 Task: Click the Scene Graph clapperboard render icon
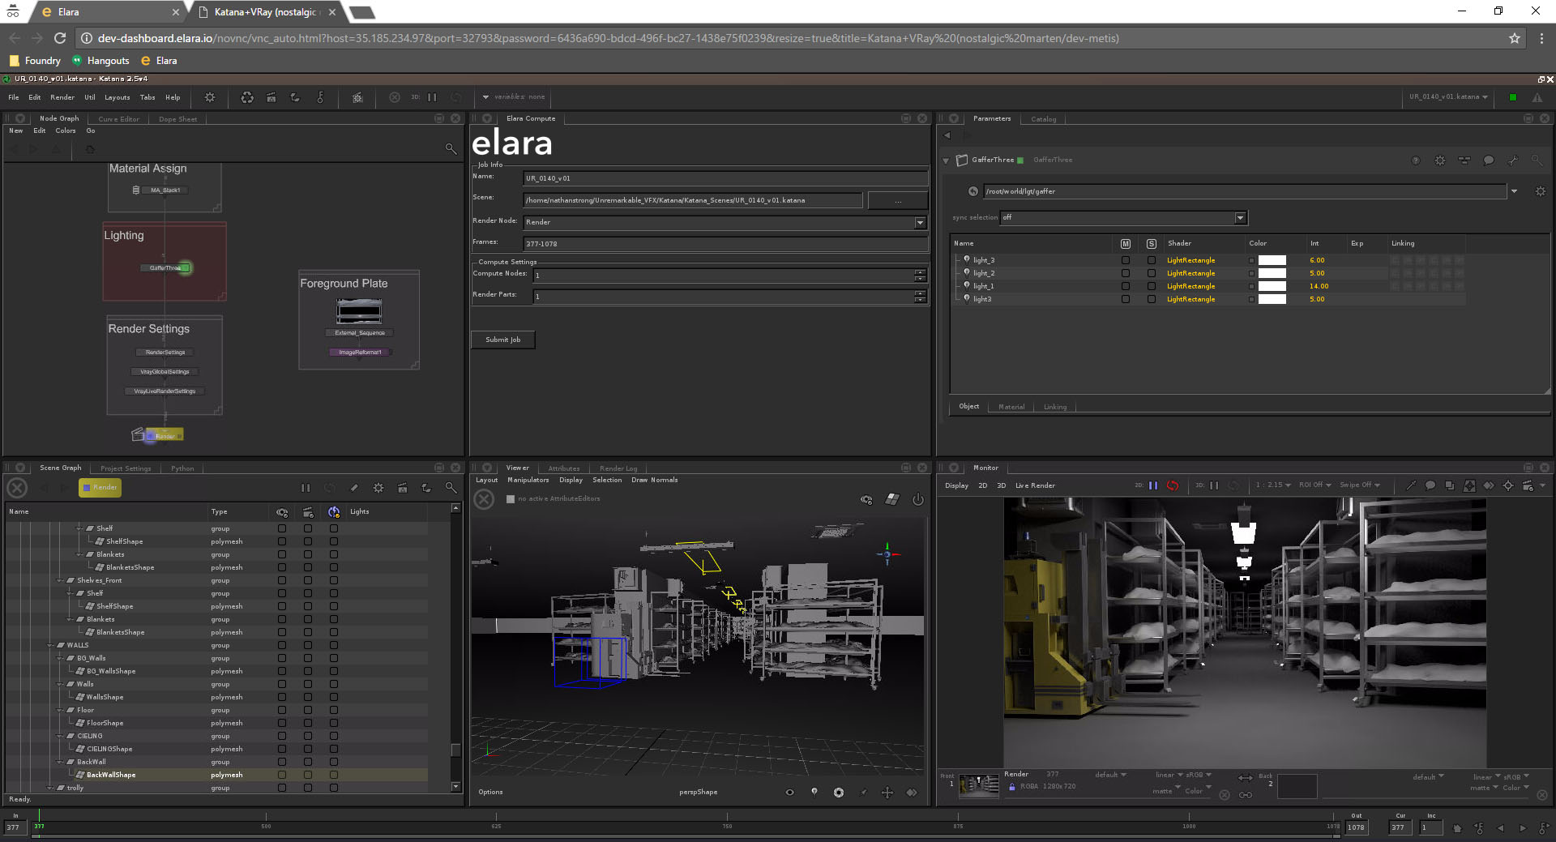(403, 488)
